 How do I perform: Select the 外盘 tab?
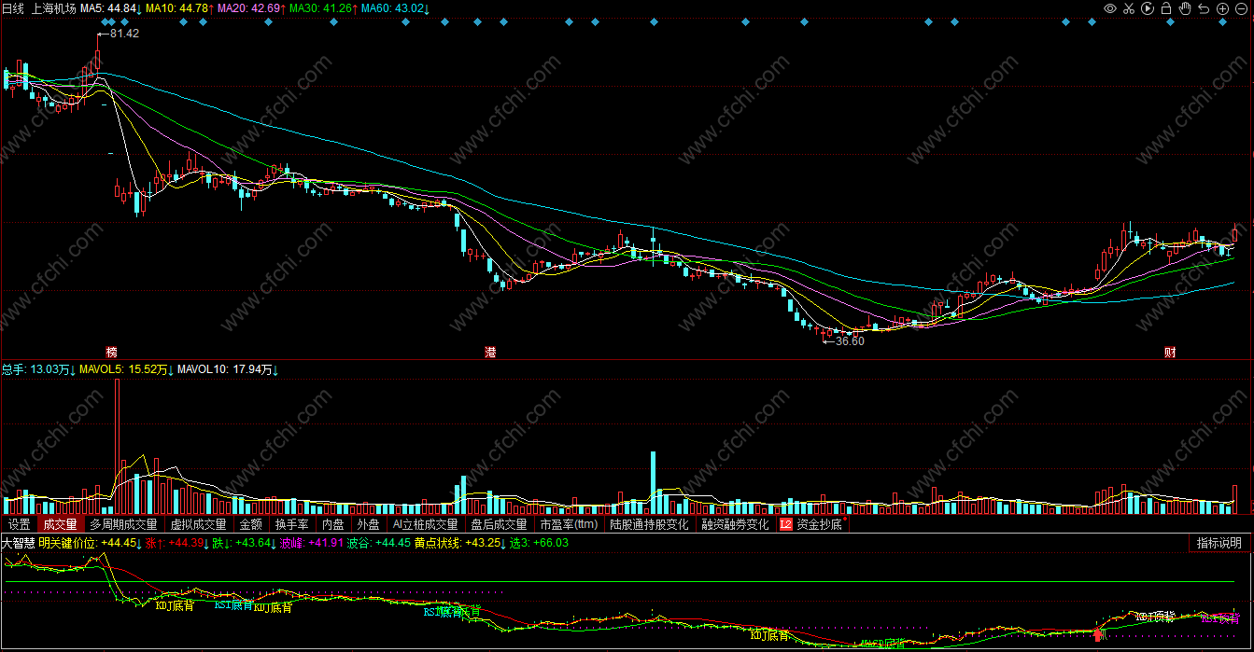point(368,524)
